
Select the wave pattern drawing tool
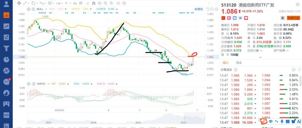tap(41, 3)
